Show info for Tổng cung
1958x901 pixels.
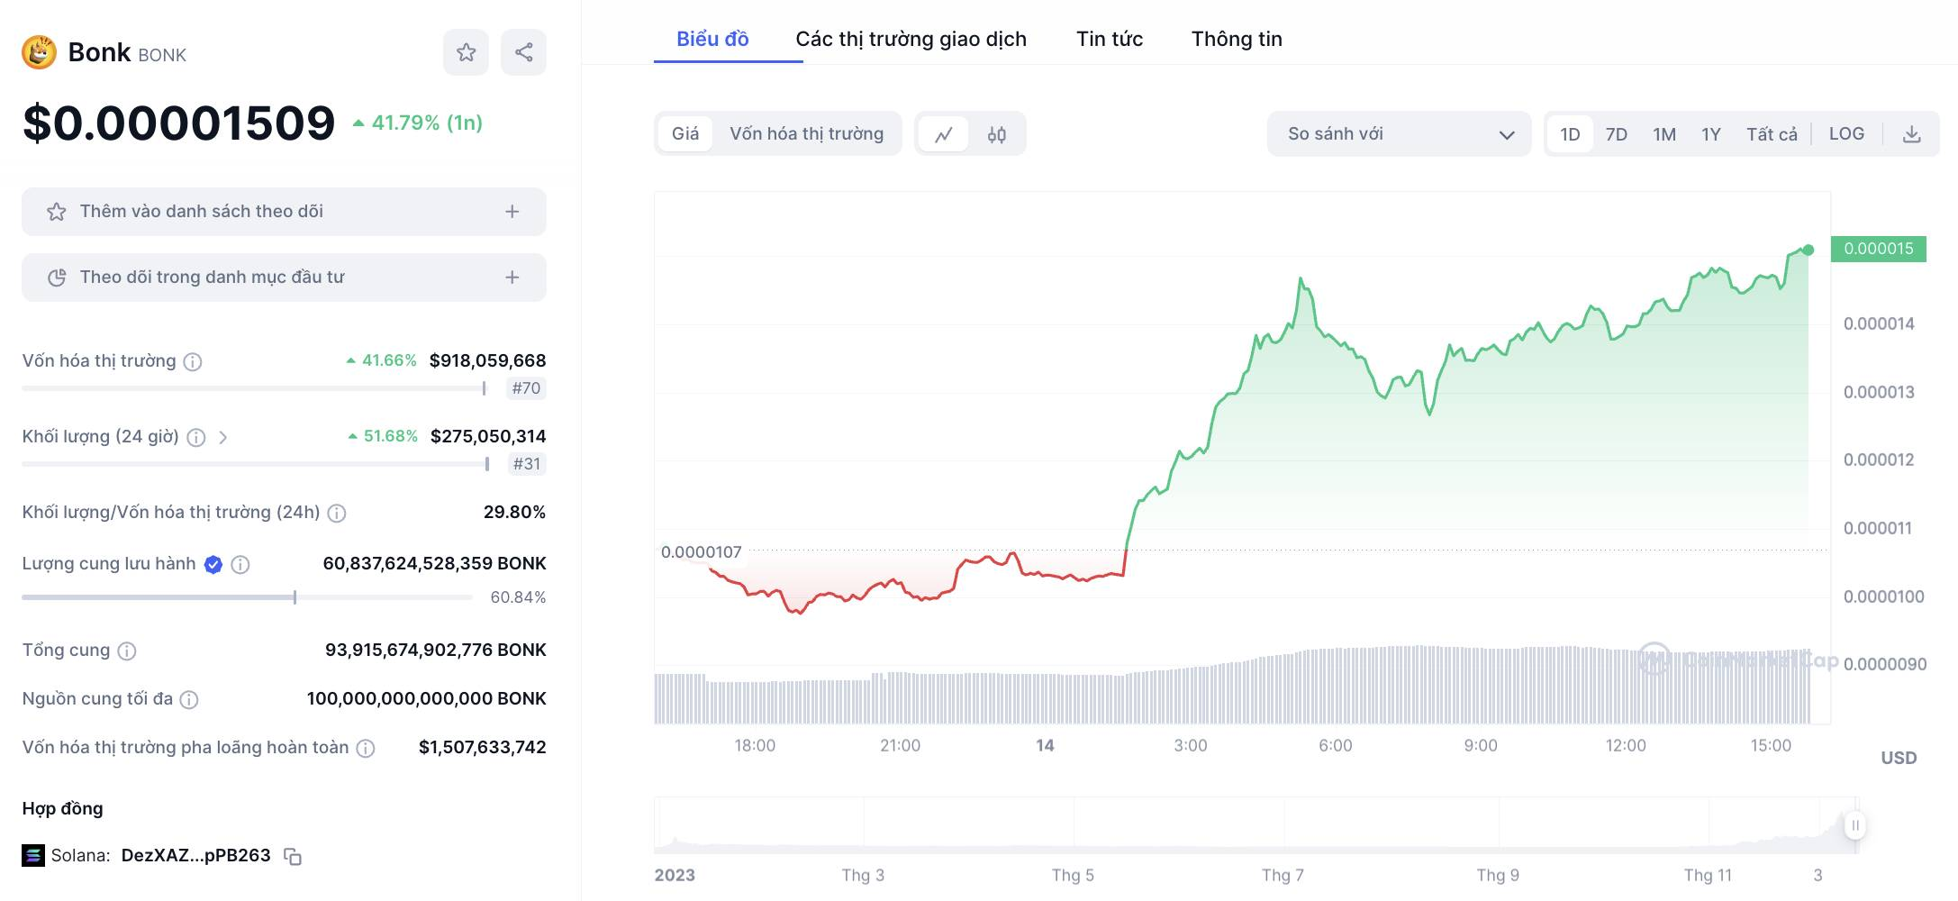(x=127, y=651)
